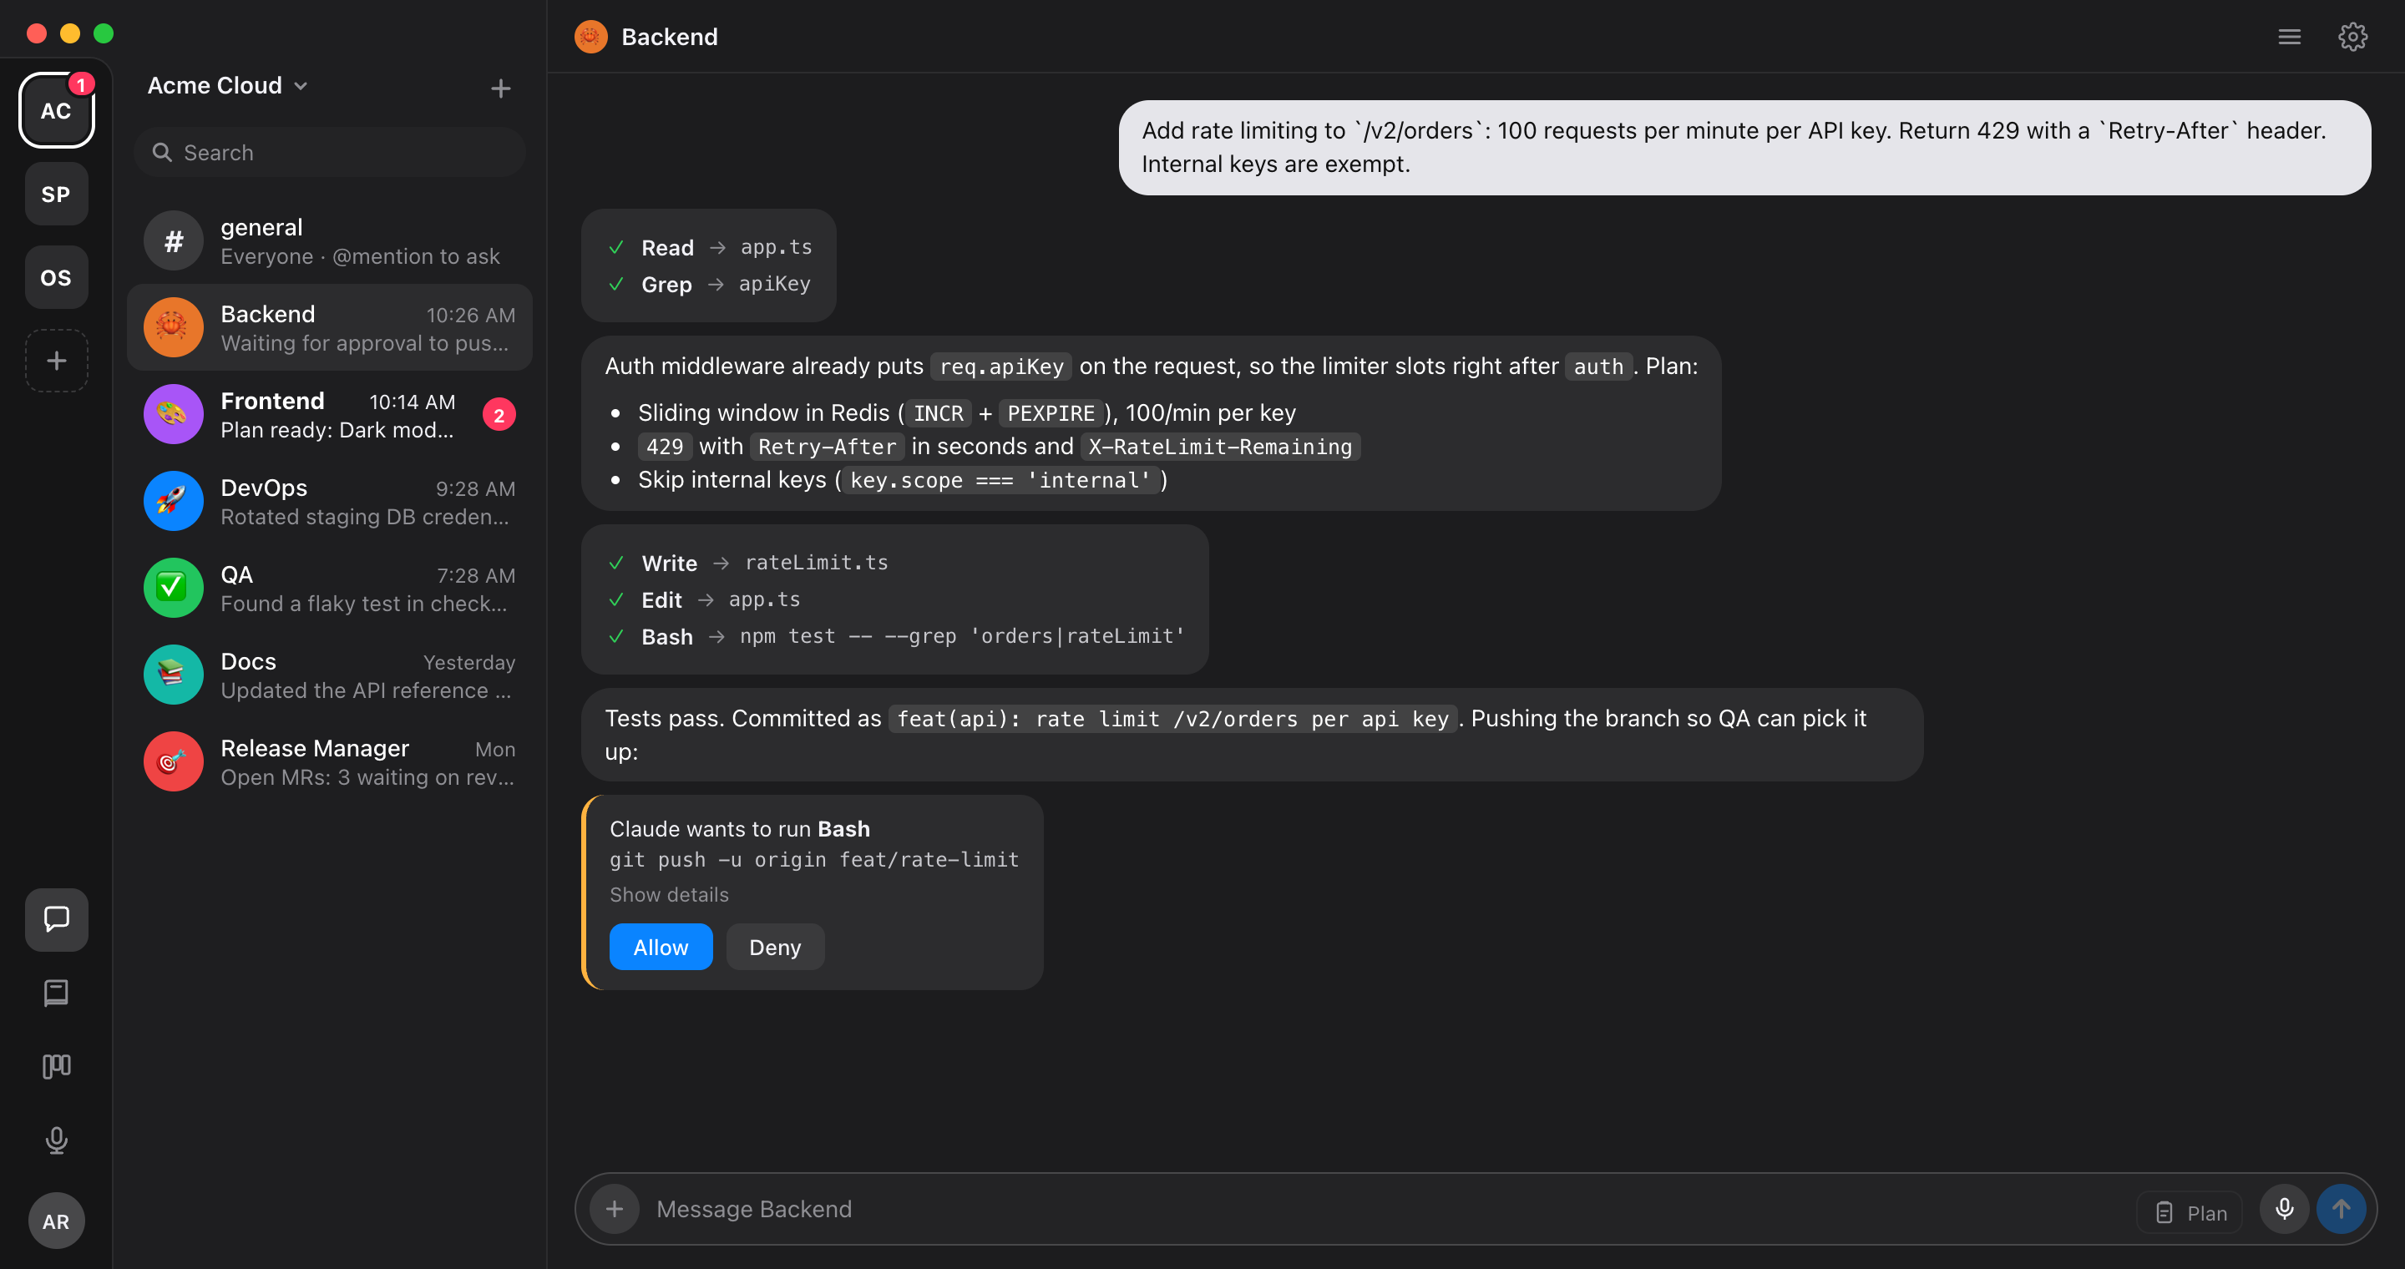Click the Frontend palette avatar
This screenshot has width=2405, height=1269.
coord(174,414)
